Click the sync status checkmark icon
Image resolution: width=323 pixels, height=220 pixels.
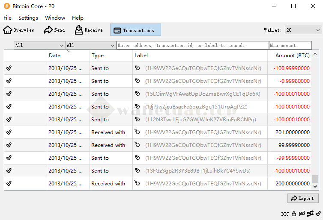pos(318,214)
